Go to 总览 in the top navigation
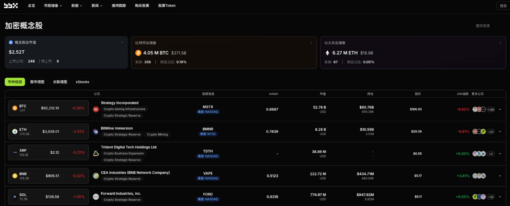510x206 pixels. pos(31,5)
